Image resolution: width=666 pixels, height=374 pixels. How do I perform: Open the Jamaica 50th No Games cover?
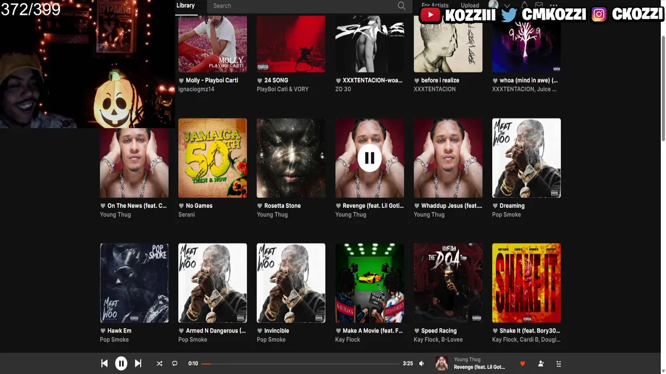(x=213, y=158)
